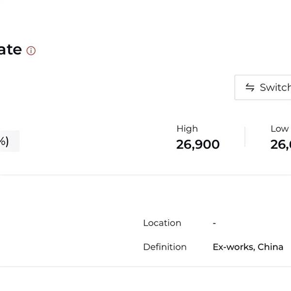Click the High price label
This screenshot has height=291, width=291.
point(187,129)
